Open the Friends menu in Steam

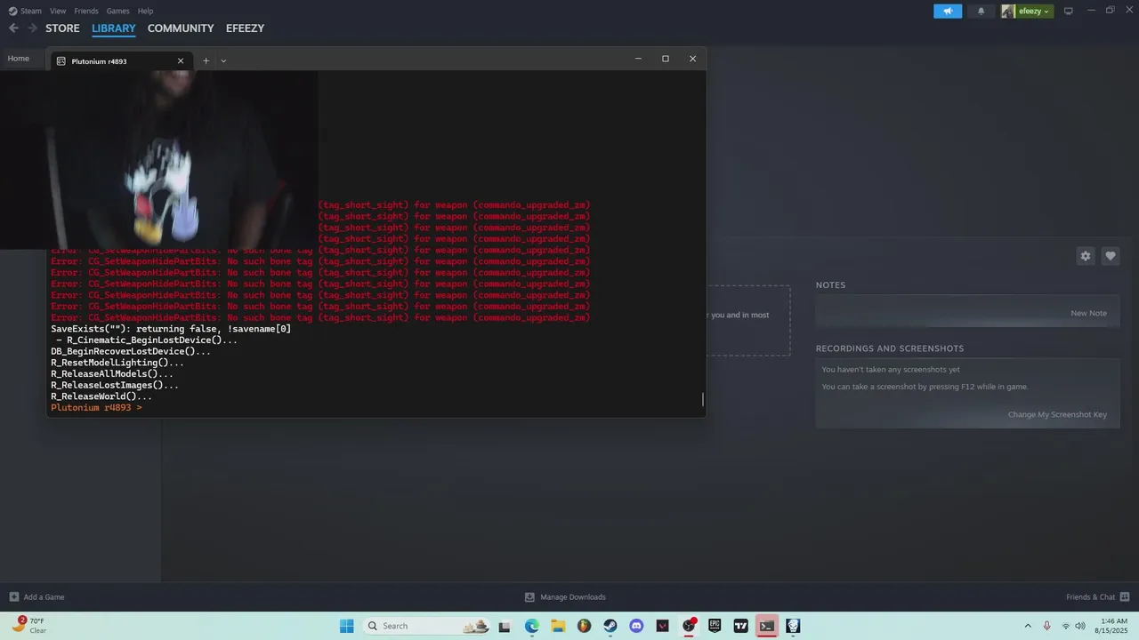(86, 11)
